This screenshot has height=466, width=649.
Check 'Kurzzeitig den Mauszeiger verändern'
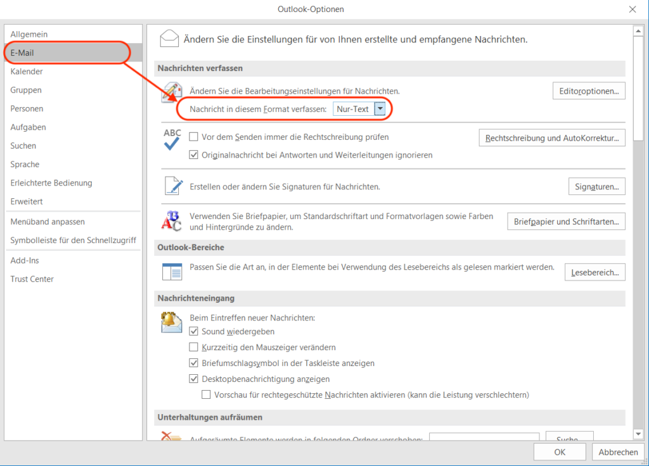[x=193, y=347]
